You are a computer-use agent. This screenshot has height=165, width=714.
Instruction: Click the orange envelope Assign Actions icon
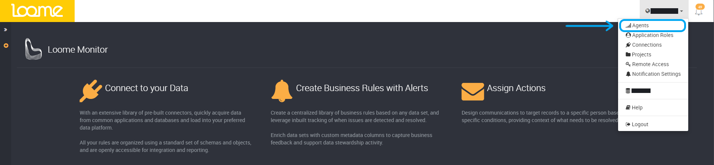473,92
